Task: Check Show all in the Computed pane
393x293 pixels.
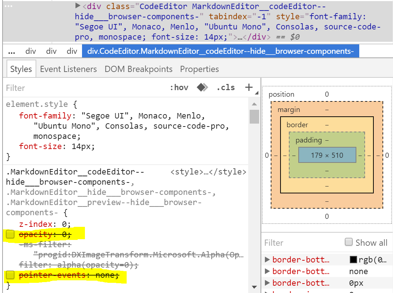Action: pyautogui.click(x=348, y=242)
